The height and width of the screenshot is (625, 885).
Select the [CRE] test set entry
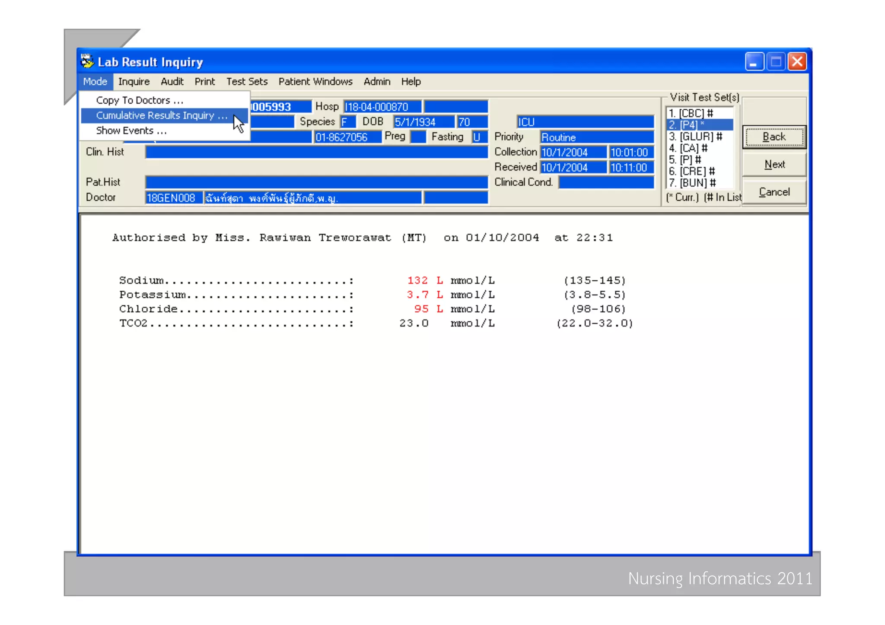[692, 171]
